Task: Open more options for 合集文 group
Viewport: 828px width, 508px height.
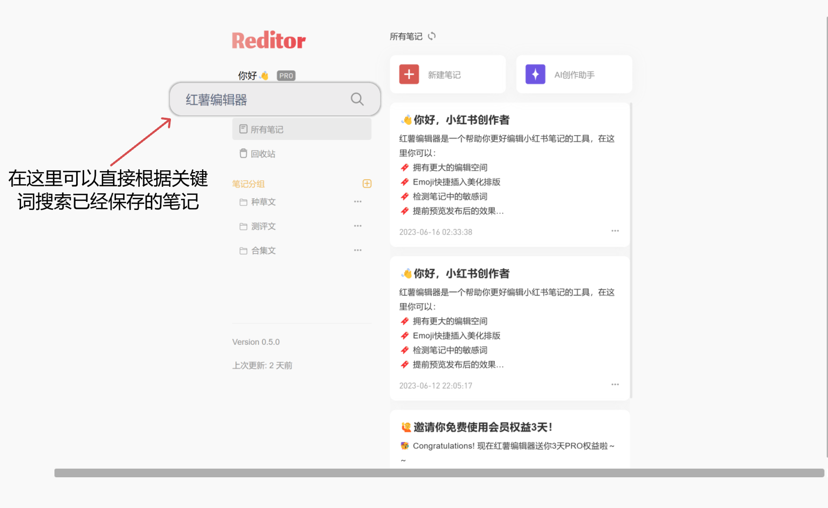Action: pyautogui.click(x=358, y=250)
